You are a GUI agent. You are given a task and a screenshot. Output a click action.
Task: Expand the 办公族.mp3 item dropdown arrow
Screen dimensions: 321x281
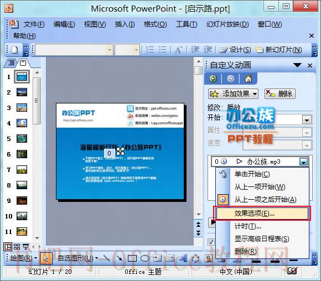[303, 162]
